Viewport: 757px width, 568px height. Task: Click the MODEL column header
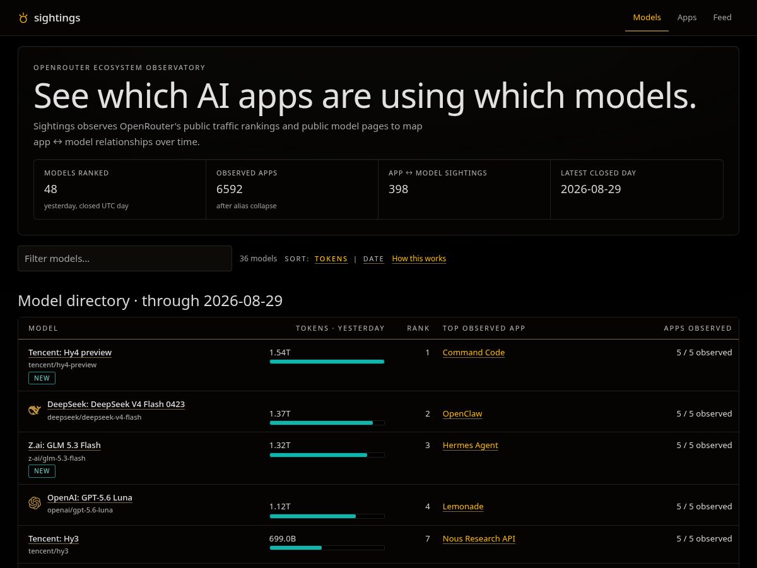click(x=43, y=328)
